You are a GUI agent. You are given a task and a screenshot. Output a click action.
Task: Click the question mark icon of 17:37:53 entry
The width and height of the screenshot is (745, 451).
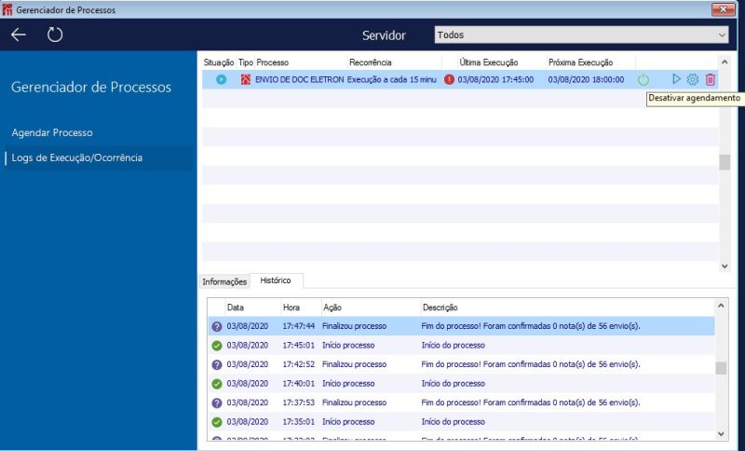point(217,403)
